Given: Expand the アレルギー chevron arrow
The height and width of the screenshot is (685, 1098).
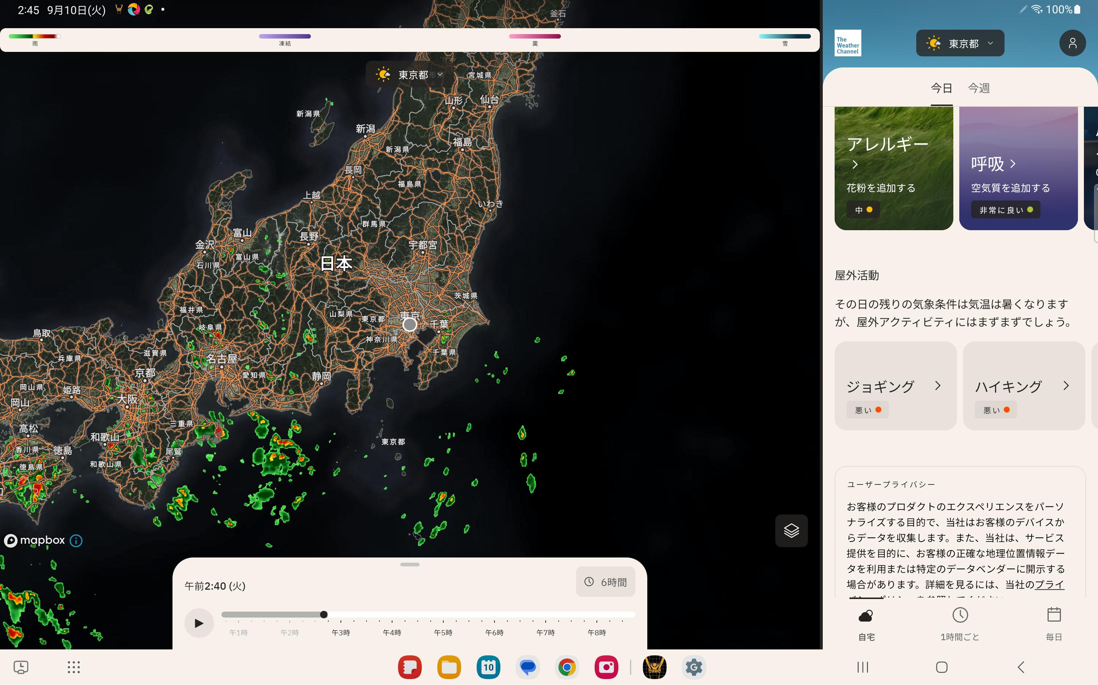Looking at the screenshot, I should (855, 165).
